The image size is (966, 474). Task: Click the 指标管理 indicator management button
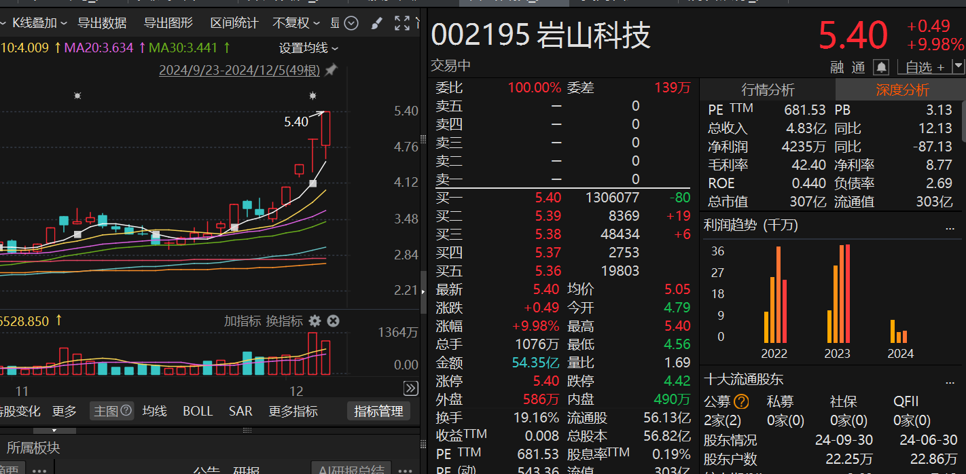coord(379,411)
